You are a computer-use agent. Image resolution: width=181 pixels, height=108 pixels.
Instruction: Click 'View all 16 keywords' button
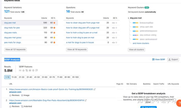coord(77,49)
